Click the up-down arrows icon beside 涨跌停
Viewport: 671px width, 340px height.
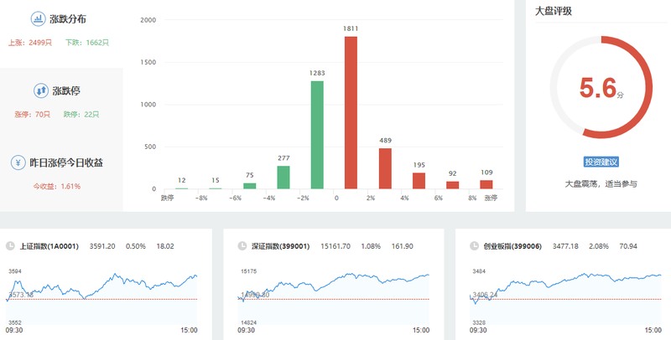(x=39, y=90)
